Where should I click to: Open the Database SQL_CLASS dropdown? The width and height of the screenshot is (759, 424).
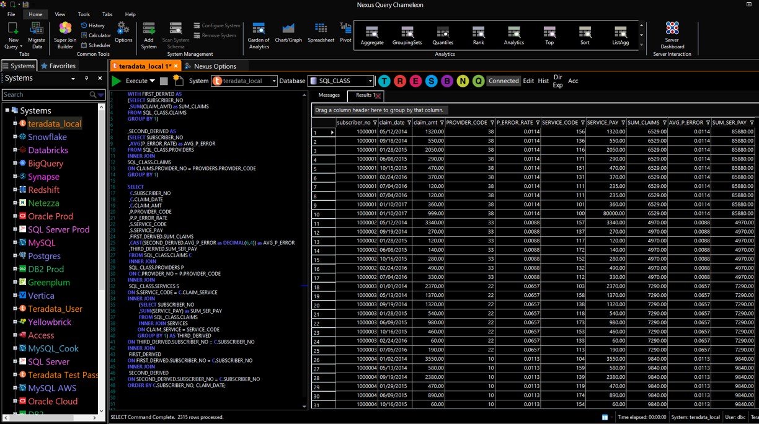(x=370, y=81)
